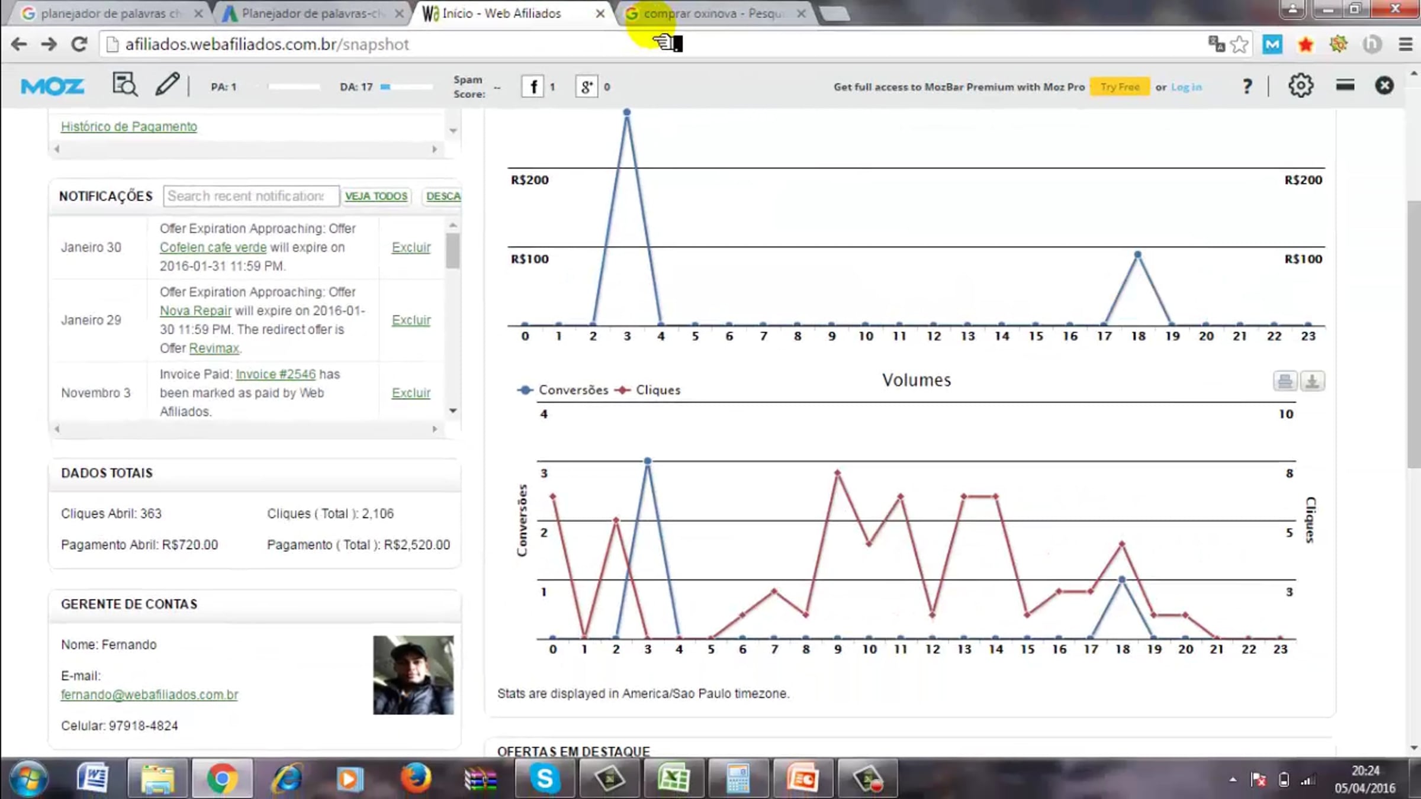
Task: Open MozBar settings gear
Action: (1300, 86)
